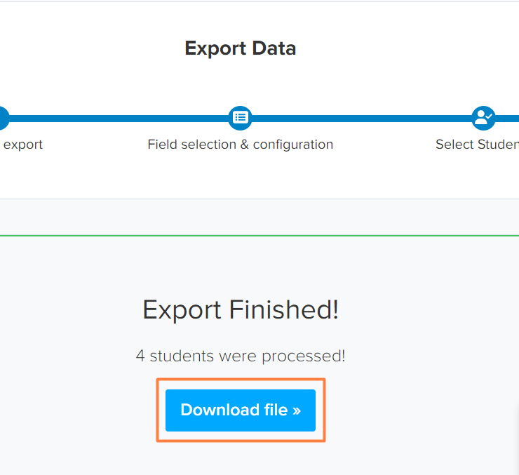Click the word 'configuration' in step label
This screenshot has width=519, height=475.
293,145
